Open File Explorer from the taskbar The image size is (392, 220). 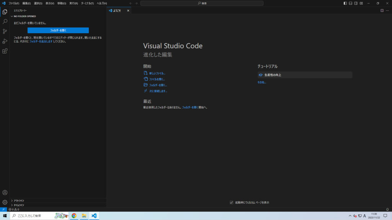click(84, 216)
